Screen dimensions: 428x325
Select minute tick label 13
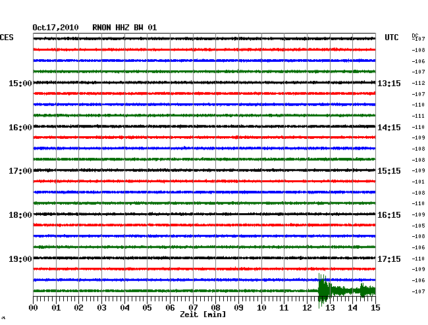[x=330, y=308]
